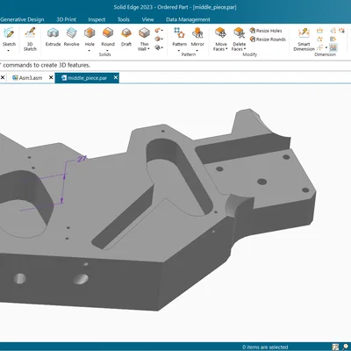Click the top small icon beside Thin Wall
The height and width of the screenshot is (351, 351).
point(158,30)
